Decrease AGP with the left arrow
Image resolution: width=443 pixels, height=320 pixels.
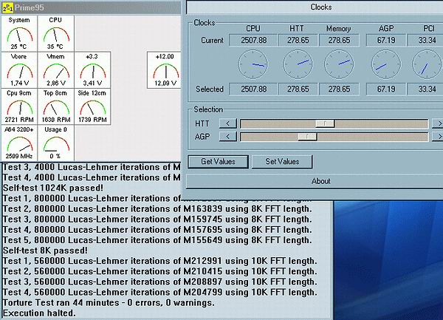click(x=227, y=137)
